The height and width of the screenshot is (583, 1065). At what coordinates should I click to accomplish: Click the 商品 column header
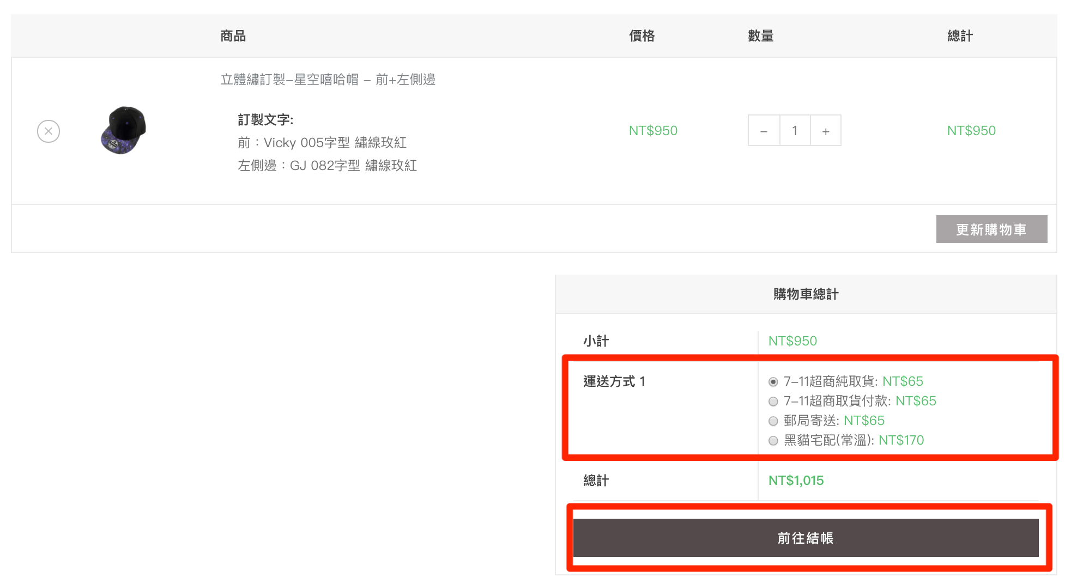coord(233,36)
